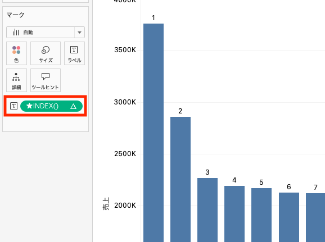The width and height of the screenshot is (325, 242).
Task: Select the green INDEX() pill
Action: pyautogui.click(x=51, y=106)
